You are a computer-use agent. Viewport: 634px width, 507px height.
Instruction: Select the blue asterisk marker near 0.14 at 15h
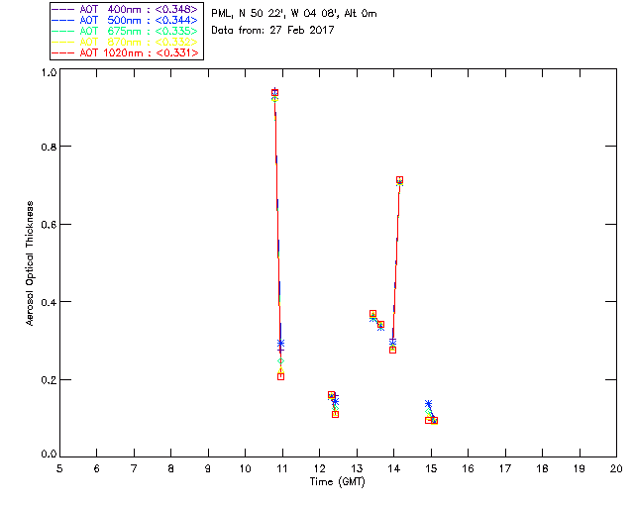point(429,404)
